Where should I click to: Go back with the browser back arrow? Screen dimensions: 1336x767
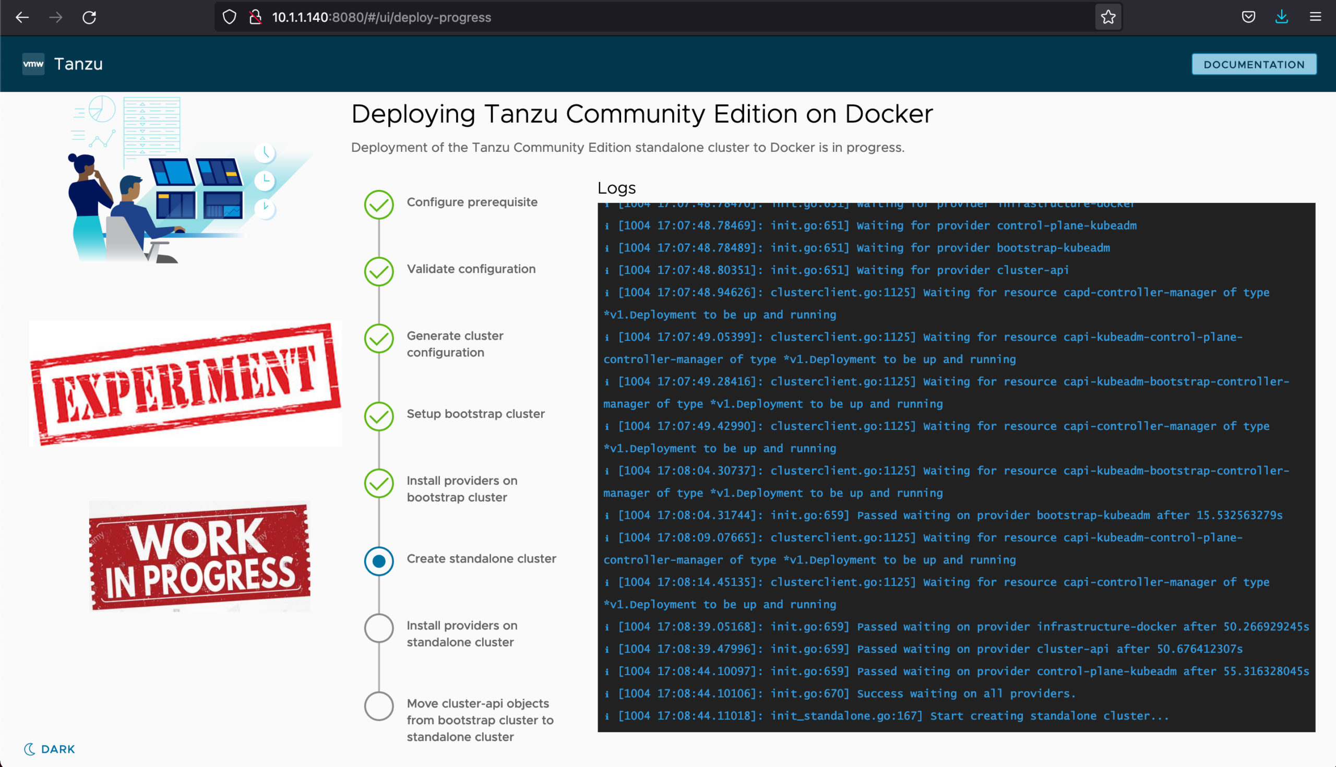pyautogui.click(x=22, y=17)
